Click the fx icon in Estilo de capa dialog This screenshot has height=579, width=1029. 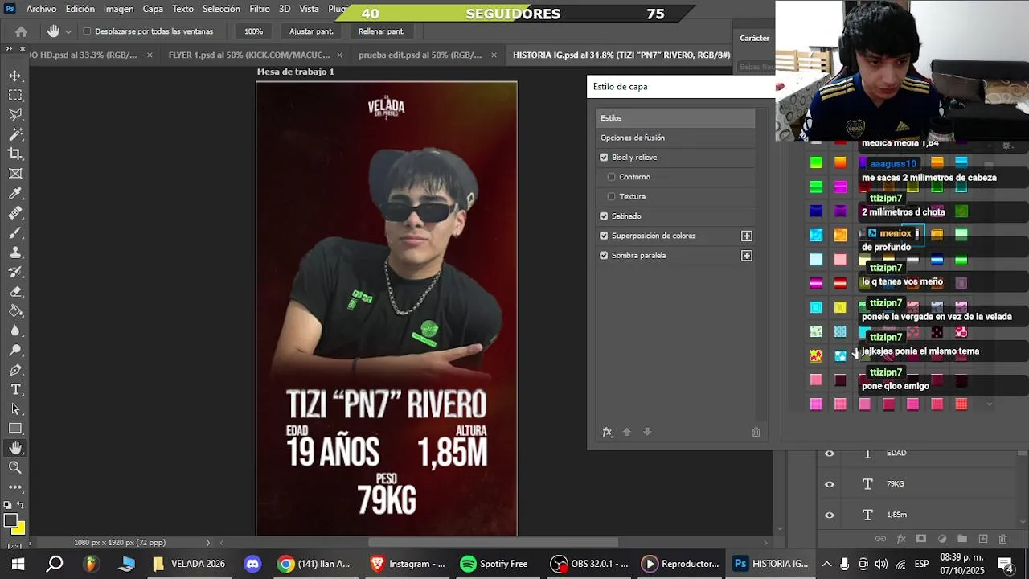click(608, 432)
